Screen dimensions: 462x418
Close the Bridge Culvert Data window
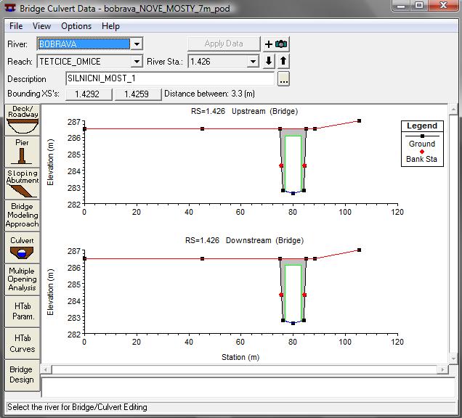(x=443, y=6)
